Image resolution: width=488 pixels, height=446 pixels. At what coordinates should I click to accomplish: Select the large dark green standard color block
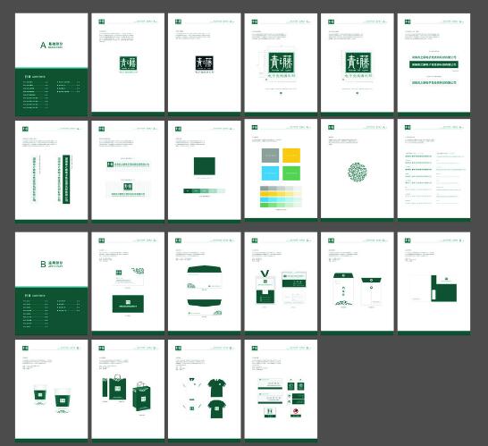pos(205,166)
